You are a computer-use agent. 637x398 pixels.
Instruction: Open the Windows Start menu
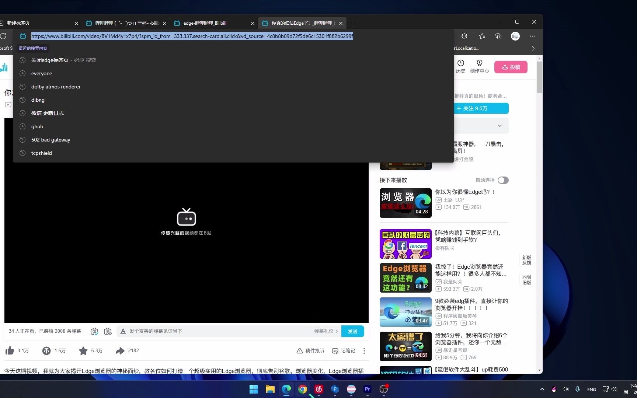click(x=254, y=389)
